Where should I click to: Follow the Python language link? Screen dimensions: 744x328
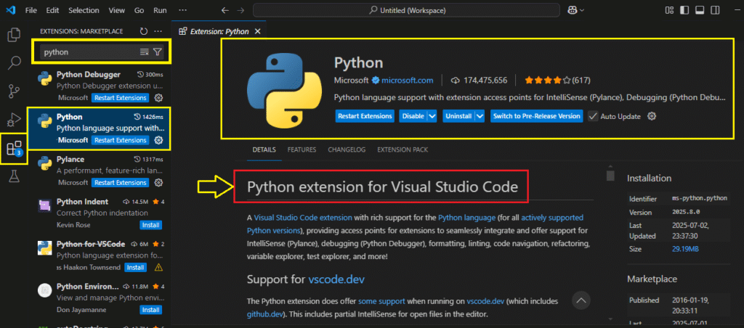pos(467,218)
